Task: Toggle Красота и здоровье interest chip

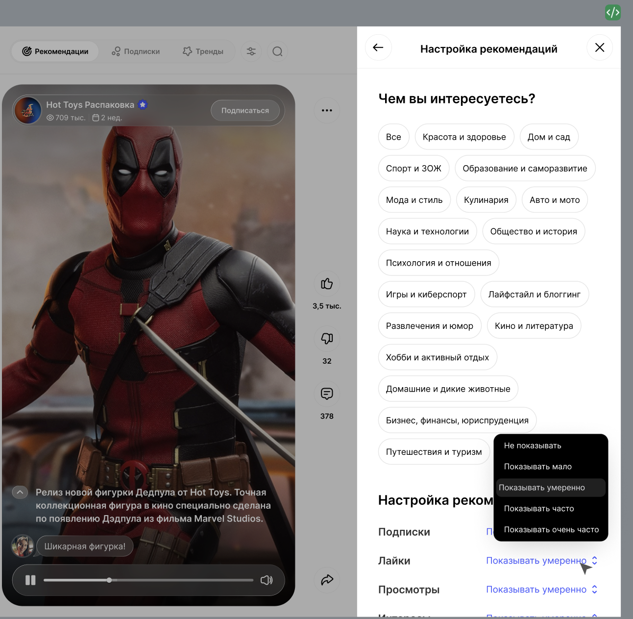Action: pos(464,137)
